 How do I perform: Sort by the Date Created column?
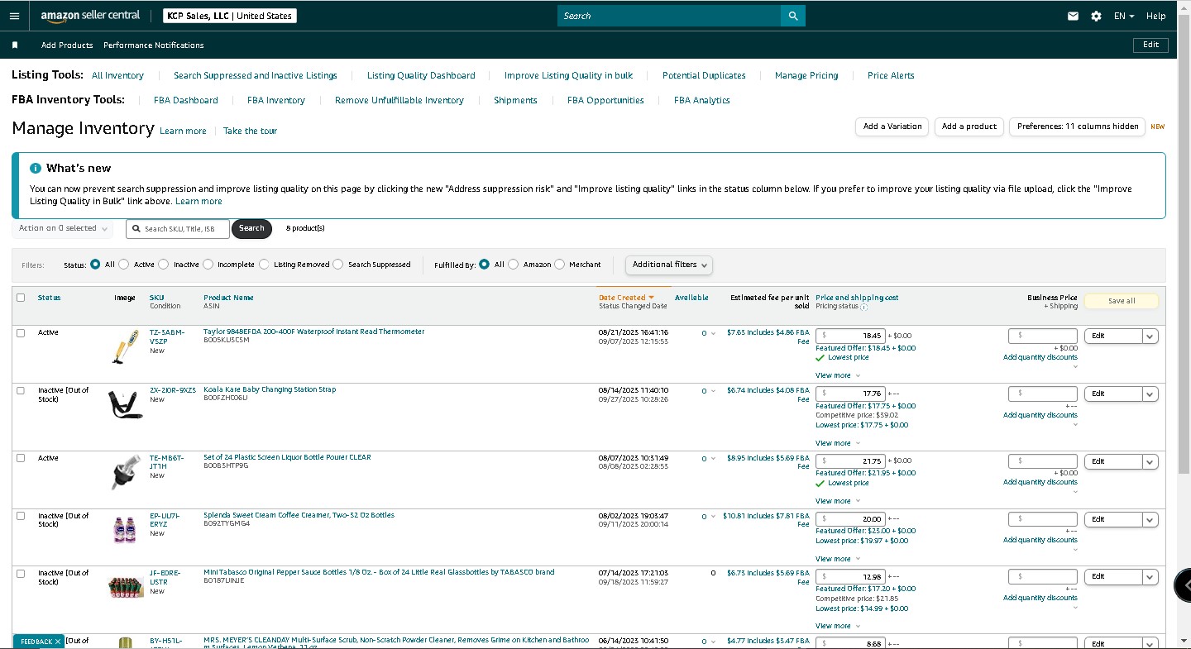pos(626,298)
